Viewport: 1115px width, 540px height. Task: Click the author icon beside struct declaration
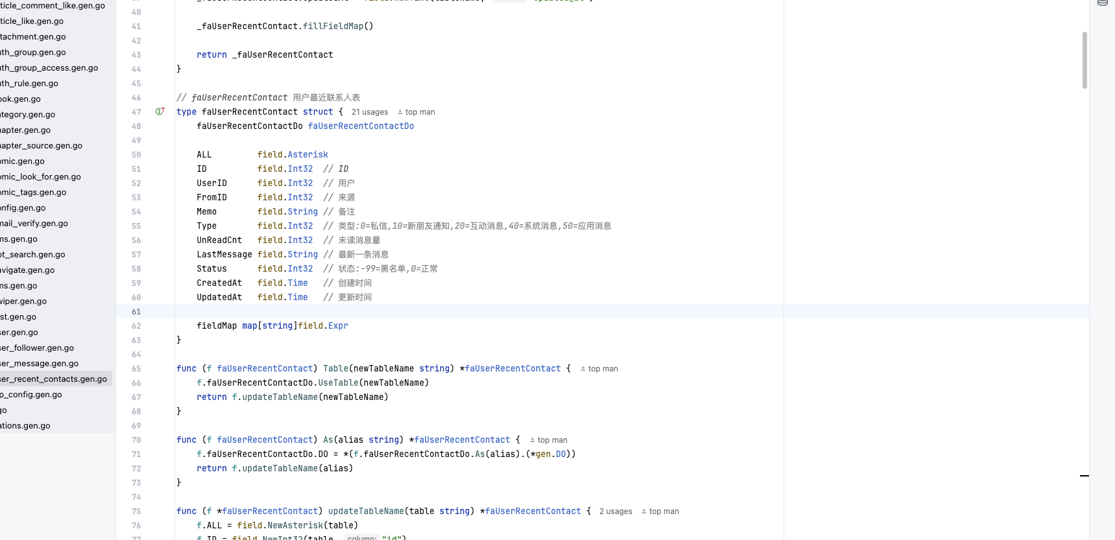[x=400, y=112]
